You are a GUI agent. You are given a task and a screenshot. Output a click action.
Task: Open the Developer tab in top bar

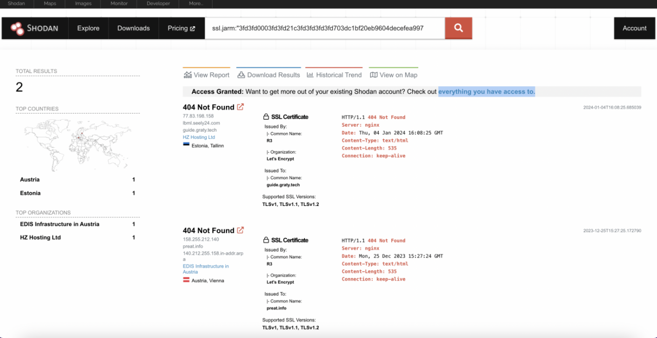(x=158, y=4)
